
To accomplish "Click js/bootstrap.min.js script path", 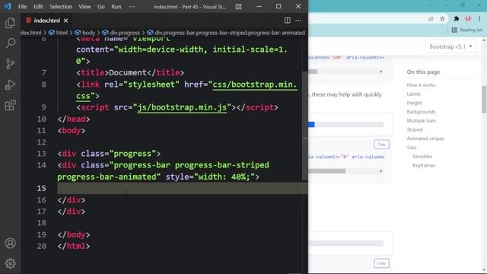I will coord(182,107).
